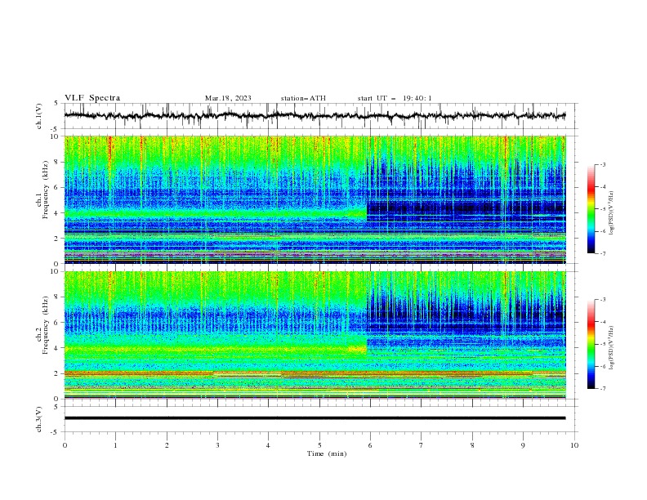Viewport: 647px width, 500px height.
Task: Click the time axis tick label "1"
Action: pos(115,445)
